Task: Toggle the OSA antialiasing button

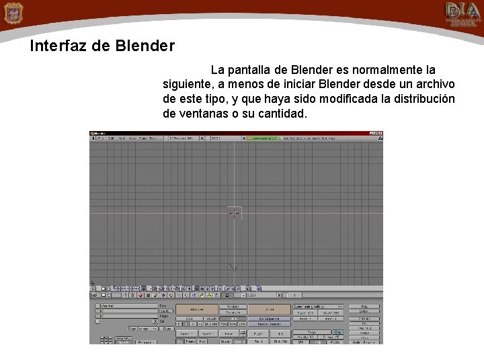Action: pos(189,319)
